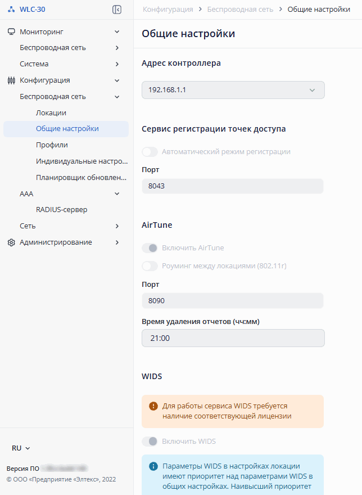The width and height of the screenshot is (362, 495).
Task: Toggle the Включить WIDS switch
Action: (x=150, y=442)
